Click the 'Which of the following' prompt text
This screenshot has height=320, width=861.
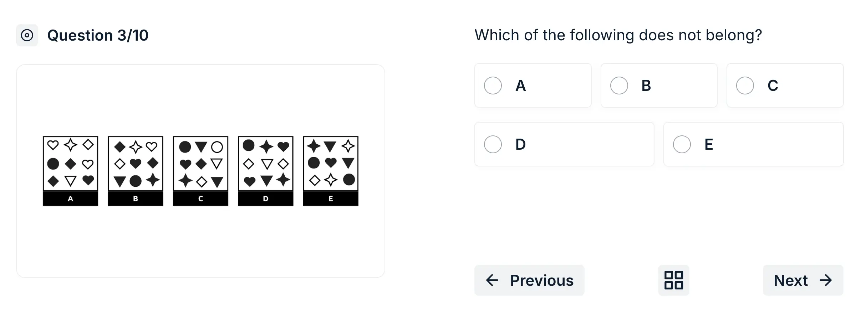coord(618,35)
